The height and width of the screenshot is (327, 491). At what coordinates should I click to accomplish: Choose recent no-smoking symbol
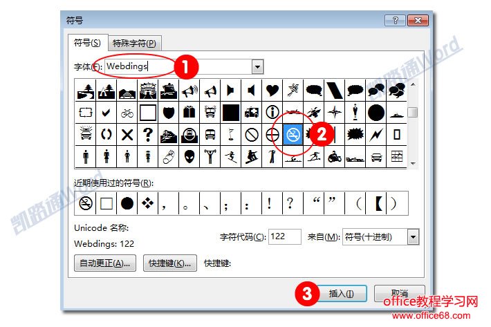click(x=86, y=204)
